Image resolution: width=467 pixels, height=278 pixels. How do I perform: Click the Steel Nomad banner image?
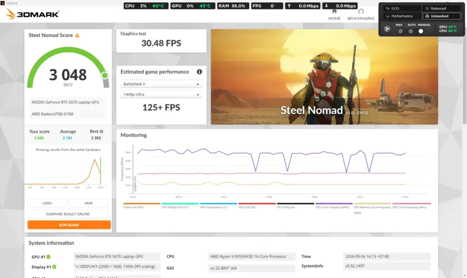pyautogui.click(x=324, y=76)
